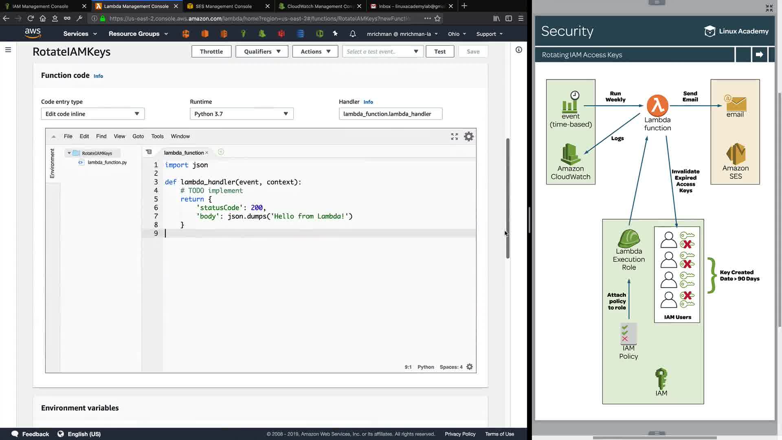Select lambda_function.py in the file tree
This screenshot has width=782, height=440.
pos(107,162)
